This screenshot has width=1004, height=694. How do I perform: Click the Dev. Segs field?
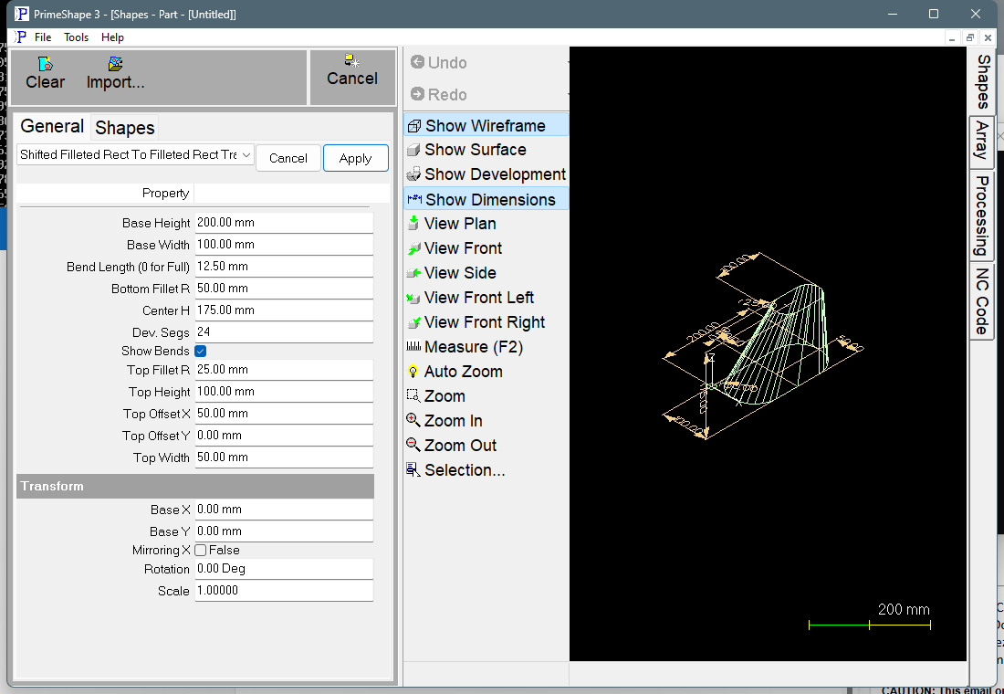point(284,332)
